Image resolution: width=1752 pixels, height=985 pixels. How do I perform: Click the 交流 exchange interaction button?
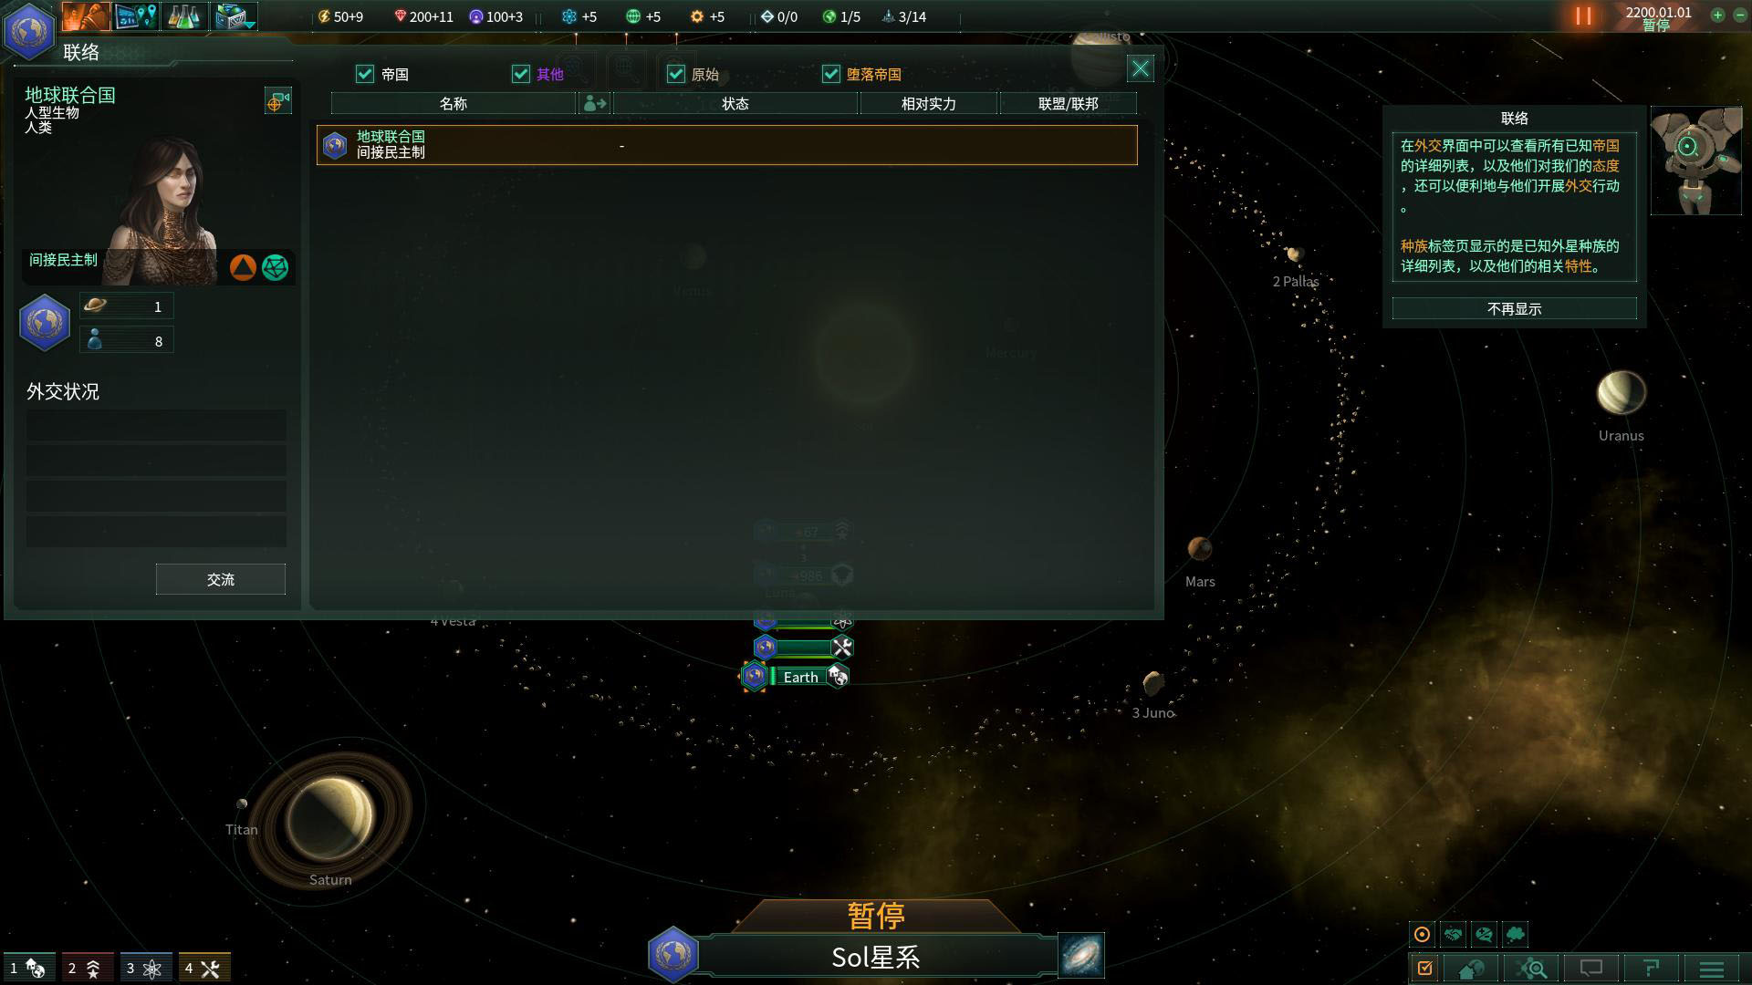[220, 580]
